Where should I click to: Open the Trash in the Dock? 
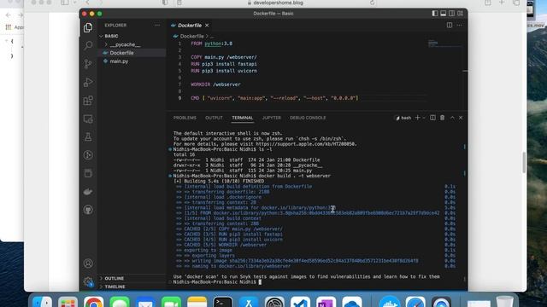[504, 302]
